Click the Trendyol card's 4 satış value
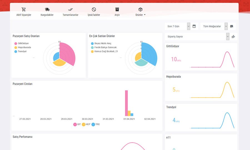The width and height of the screenshot is (250, 150). 176,120
